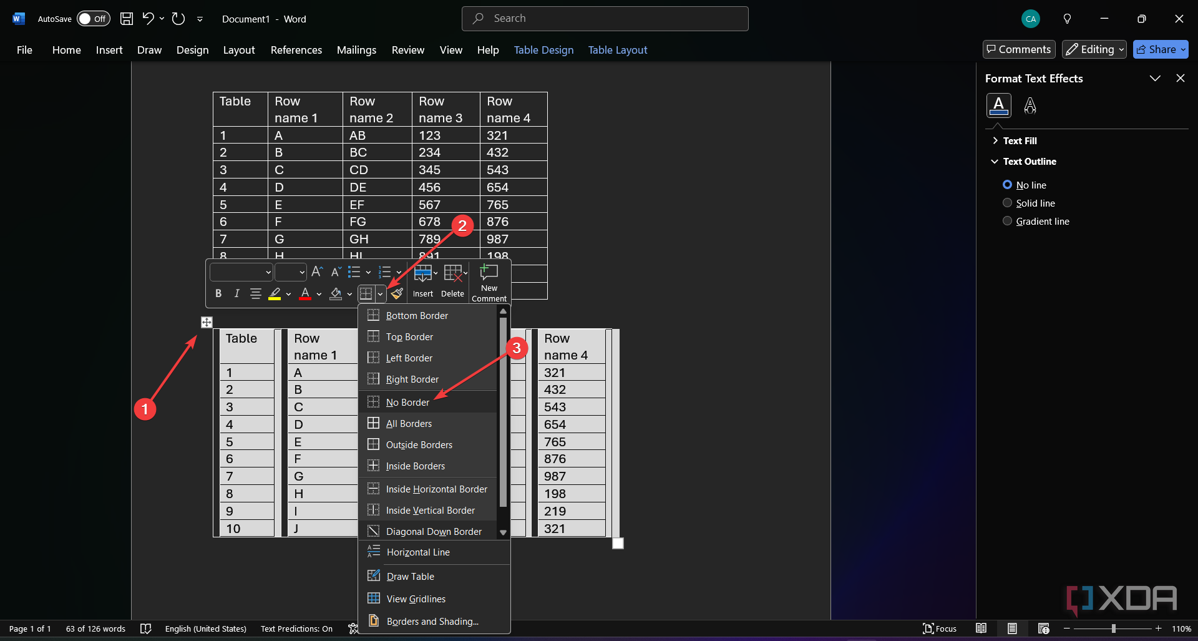1198x641 pixels.
Task: Click the Focus button in status bar
Action: [x=940, y=629]
